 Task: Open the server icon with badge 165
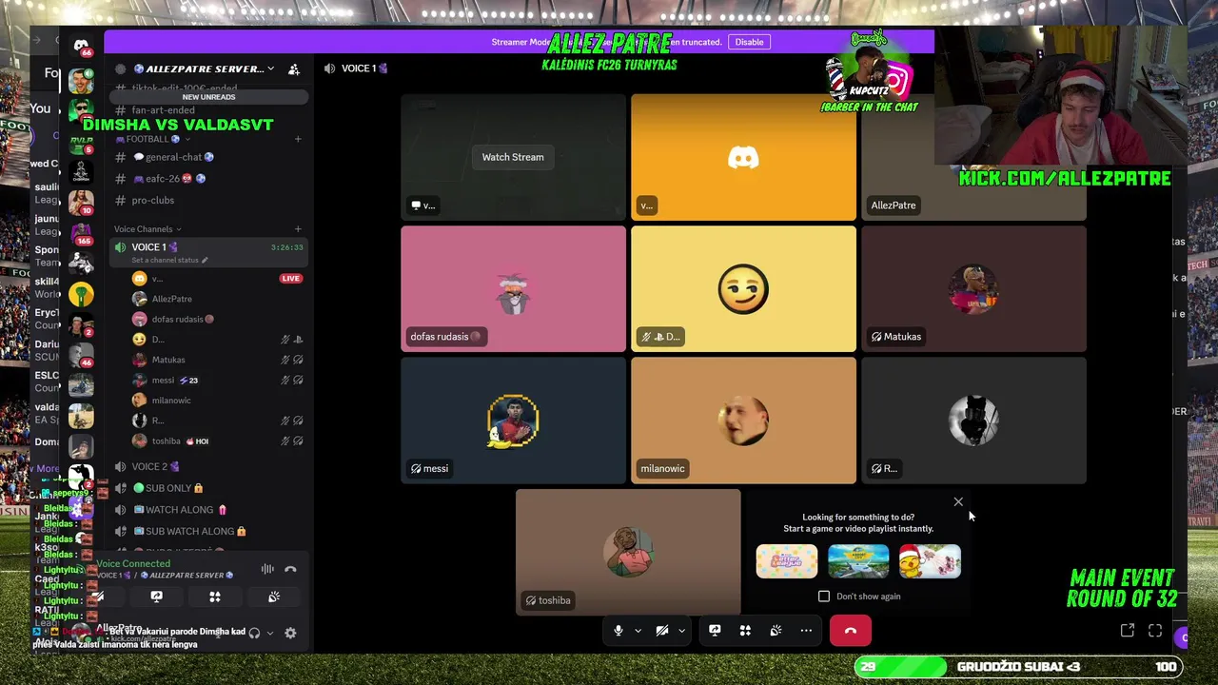tap(81, 233)
